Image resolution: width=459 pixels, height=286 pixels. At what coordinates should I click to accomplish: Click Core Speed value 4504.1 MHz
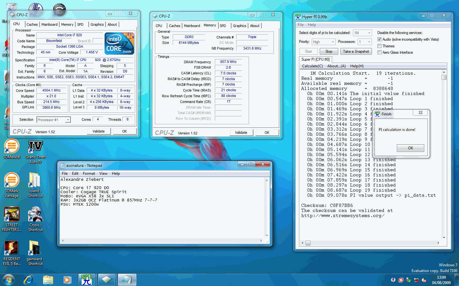[52, 91]
